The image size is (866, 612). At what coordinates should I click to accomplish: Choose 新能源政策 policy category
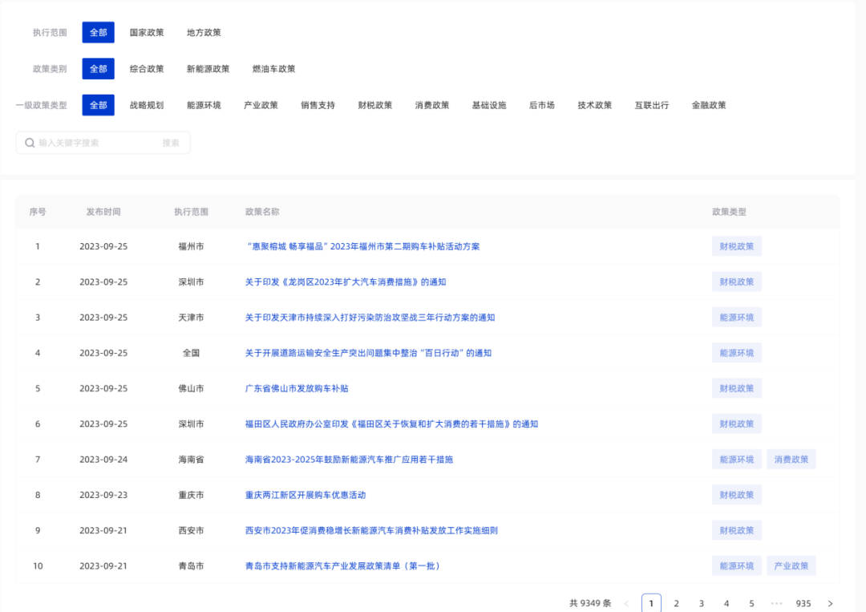208,69
